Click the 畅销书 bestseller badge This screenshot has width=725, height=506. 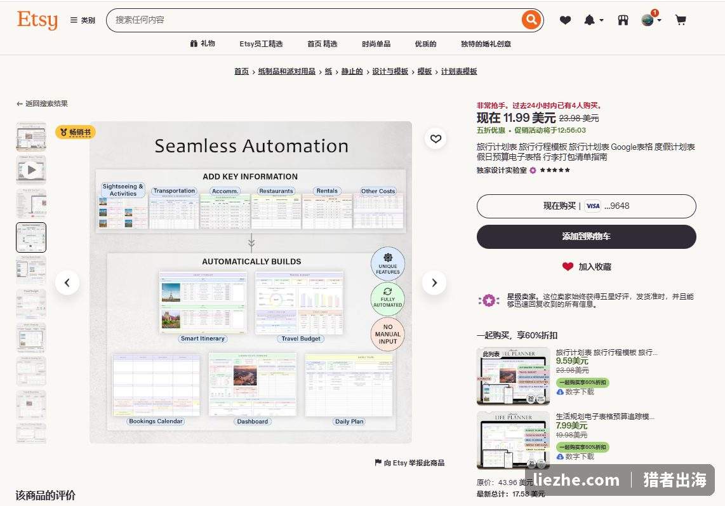[76, 132]
